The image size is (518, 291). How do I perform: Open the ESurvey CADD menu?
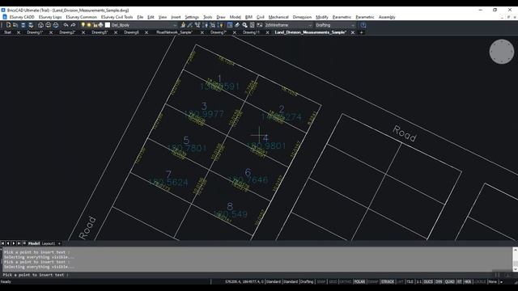click(22, 17)
